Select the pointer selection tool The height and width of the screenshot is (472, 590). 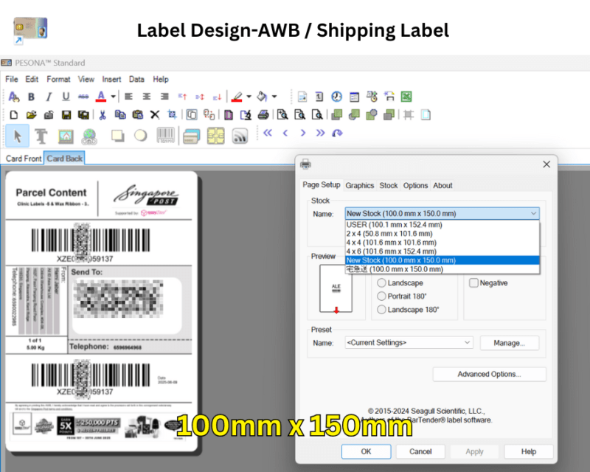coord(18,135)
